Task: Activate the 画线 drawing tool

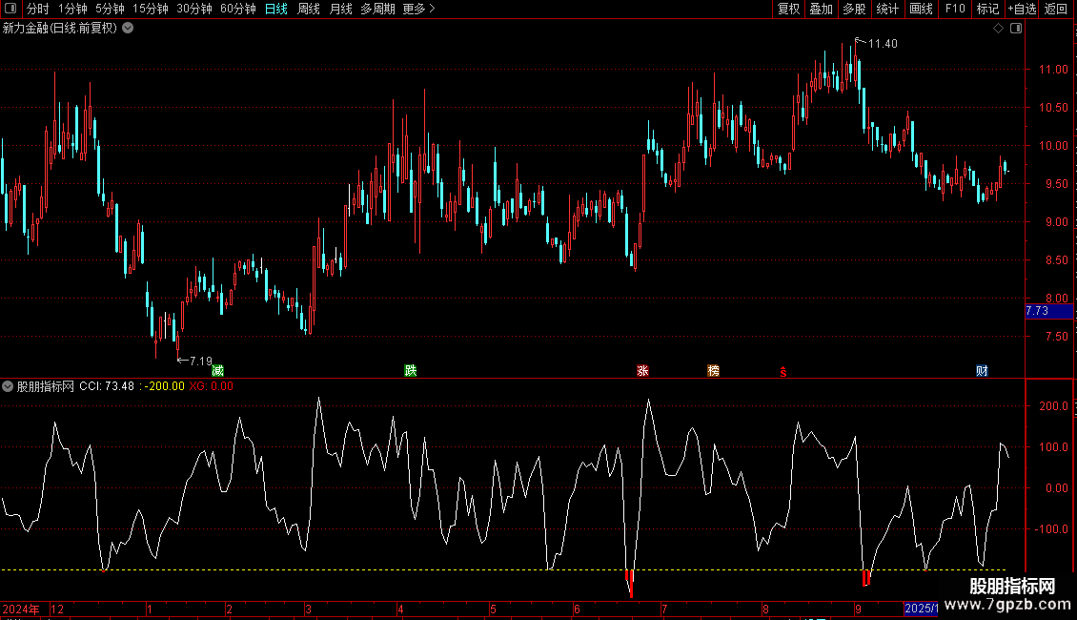Action: click(921, 9)
